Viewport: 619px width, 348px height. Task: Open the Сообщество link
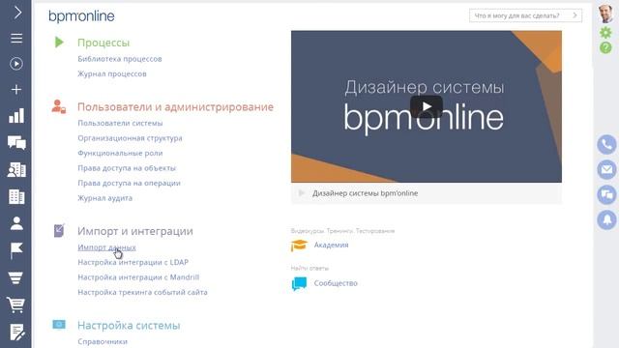click(336, 283)
